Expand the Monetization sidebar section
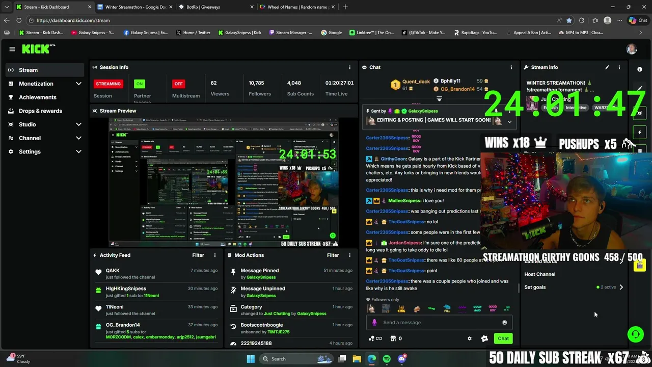This screenshot has height=367, width=652. [78, 84]
